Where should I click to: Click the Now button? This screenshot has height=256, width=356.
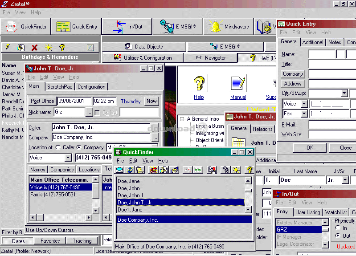point(151,101)
